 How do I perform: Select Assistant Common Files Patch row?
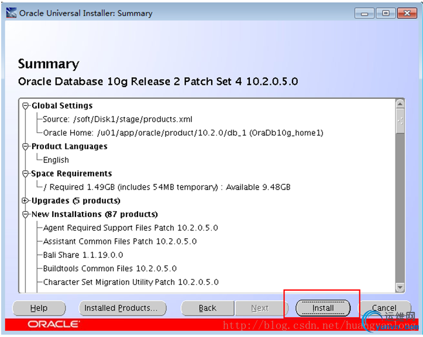[120, 241]
